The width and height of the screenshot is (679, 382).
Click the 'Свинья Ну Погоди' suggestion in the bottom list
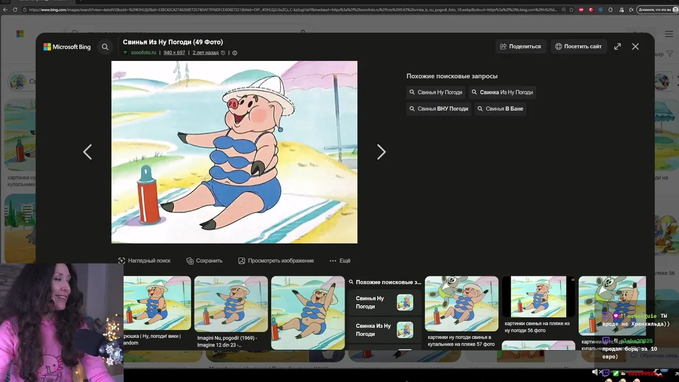[x=385, y=302]
